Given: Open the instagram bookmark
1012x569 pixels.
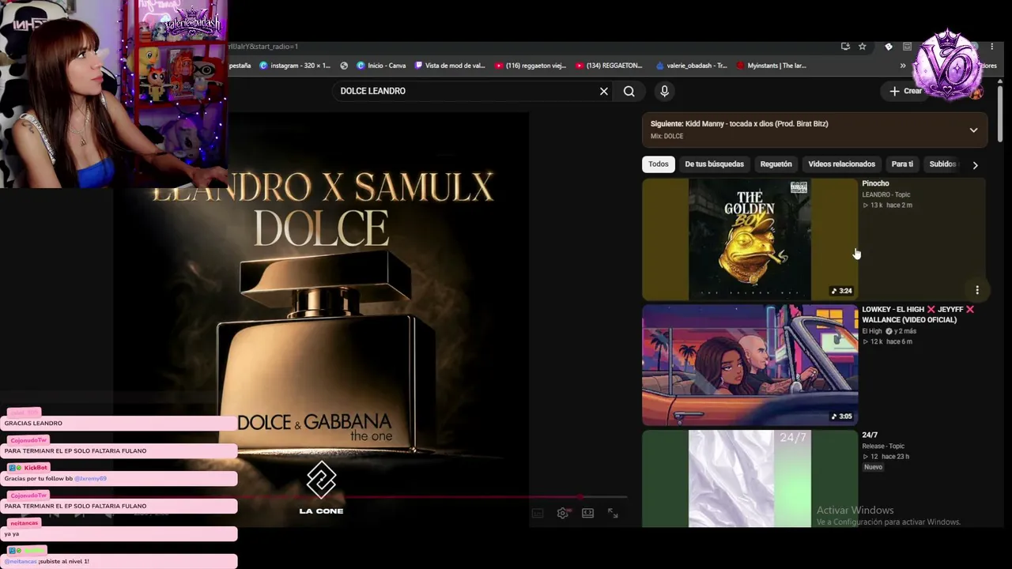Looking at the screenshot, I should (295, 66).
